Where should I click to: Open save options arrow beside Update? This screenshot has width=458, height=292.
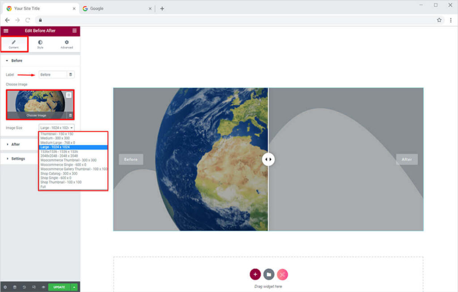coord(74,287)
